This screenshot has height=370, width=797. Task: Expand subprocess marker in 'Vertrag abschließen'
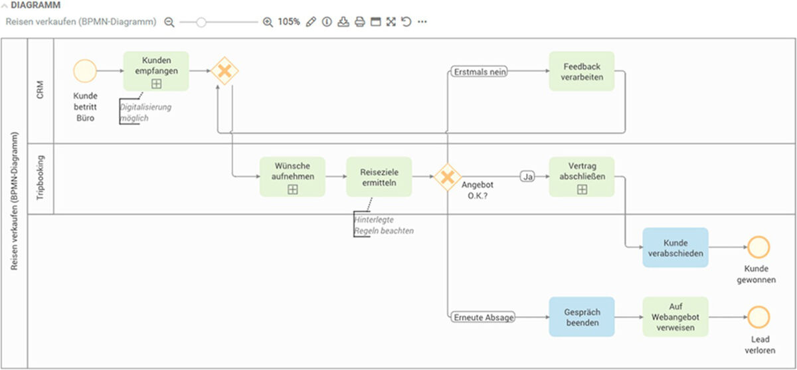(582, 189)
